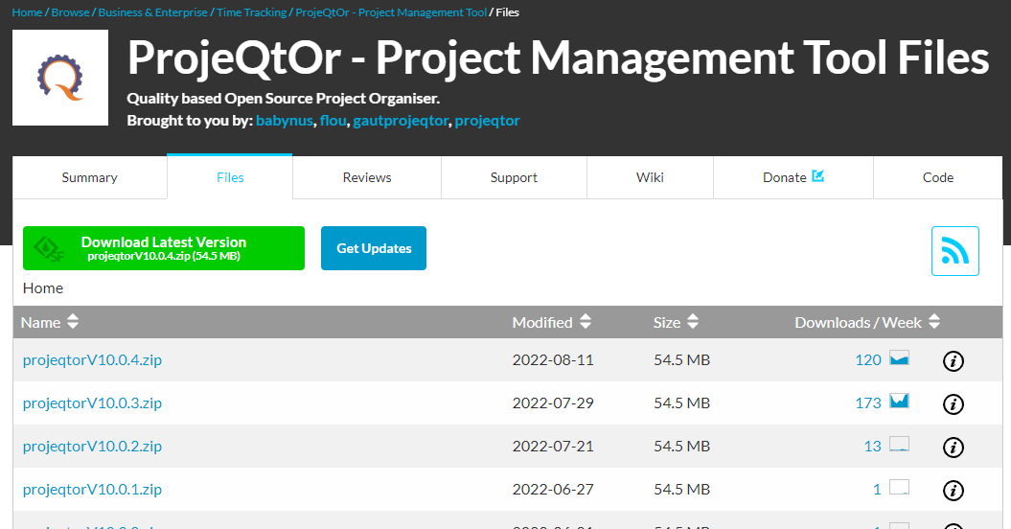This screenshot has height=529, width=1011.
Task: Show info icon for projeqtorV10.0.1.zip
Action: coord(953,491)
